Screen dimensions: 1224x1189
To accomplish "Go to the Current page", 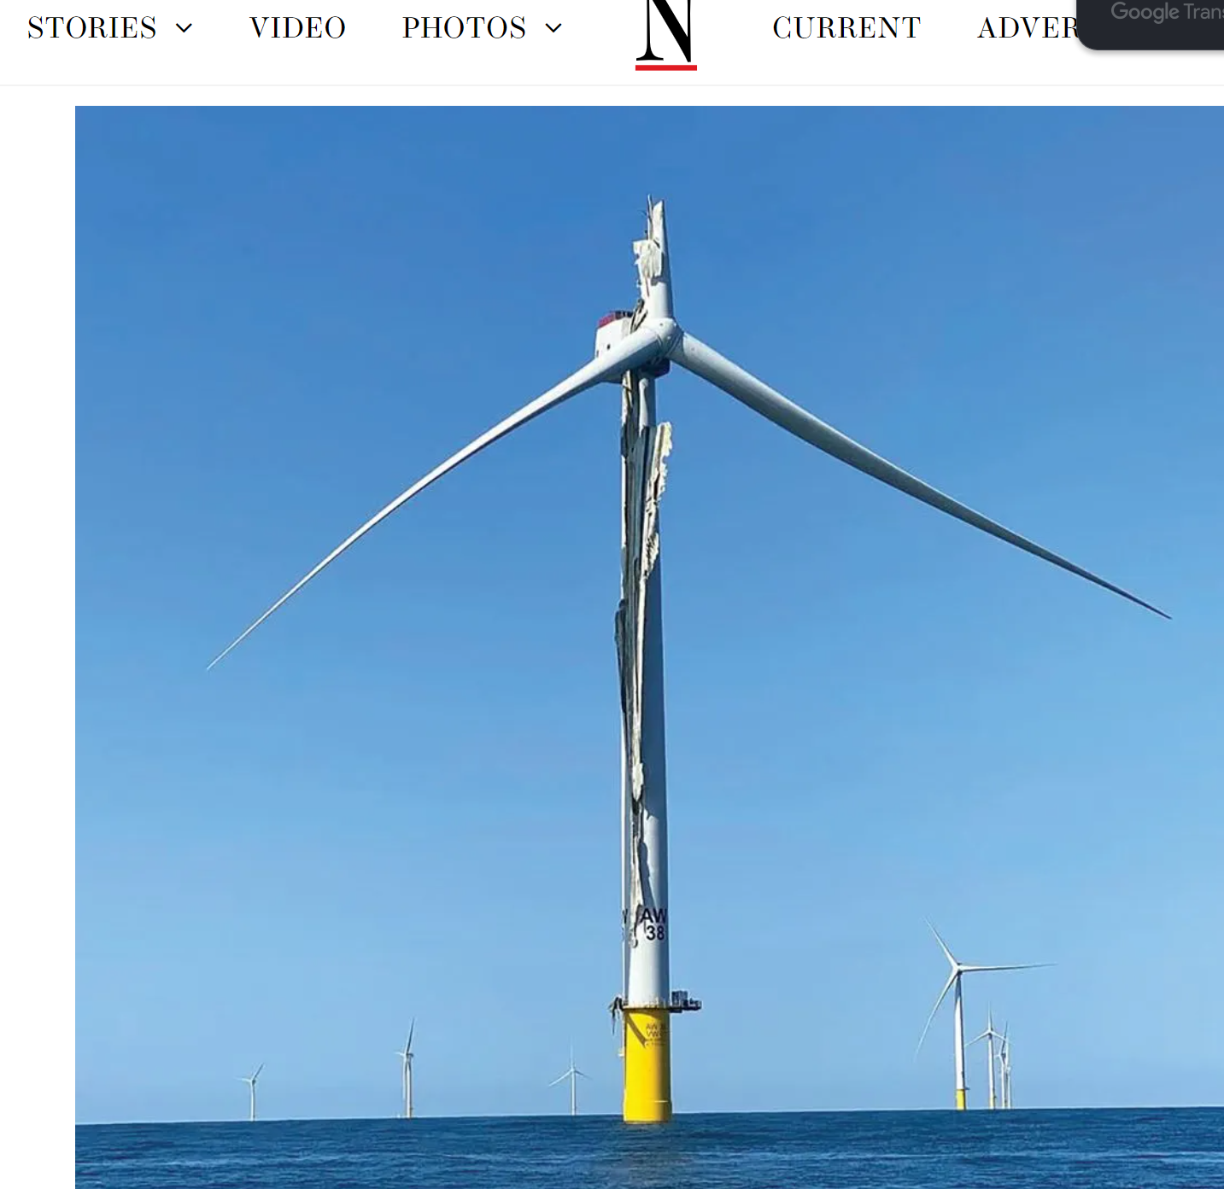I will [846, 28].
